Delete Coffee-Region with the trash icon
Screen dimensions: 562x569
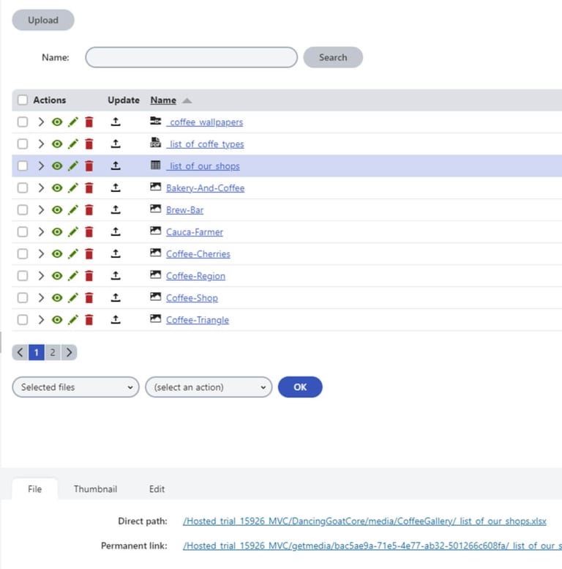89,276
